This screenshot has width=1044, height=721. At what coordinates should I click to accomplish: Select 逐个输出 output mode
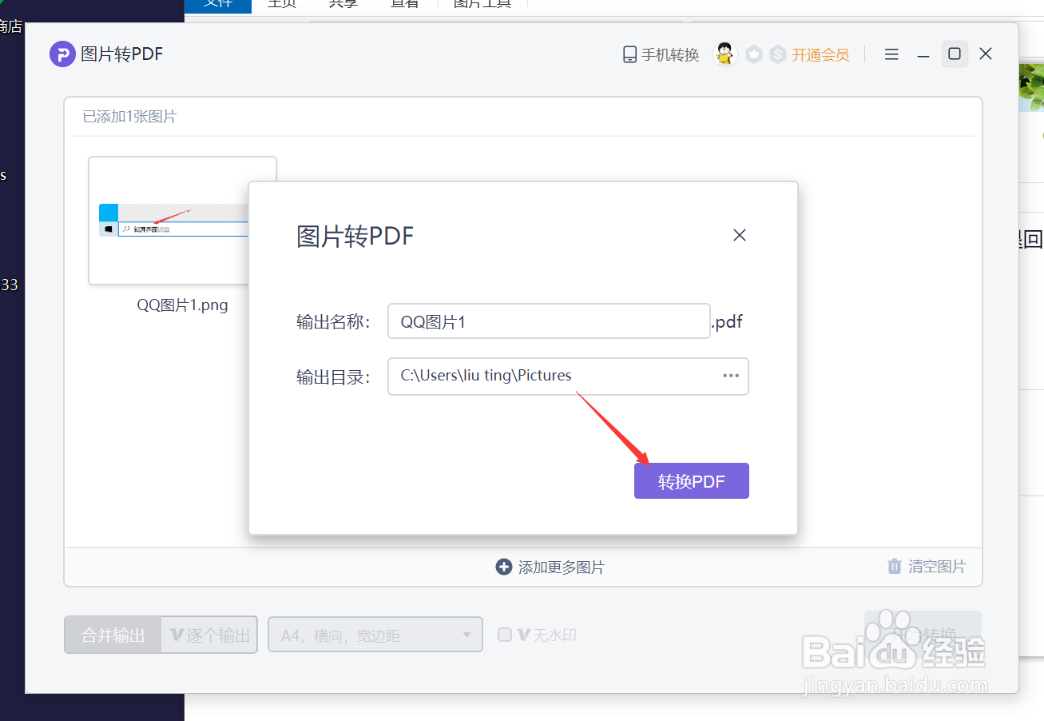coord(208,634)
